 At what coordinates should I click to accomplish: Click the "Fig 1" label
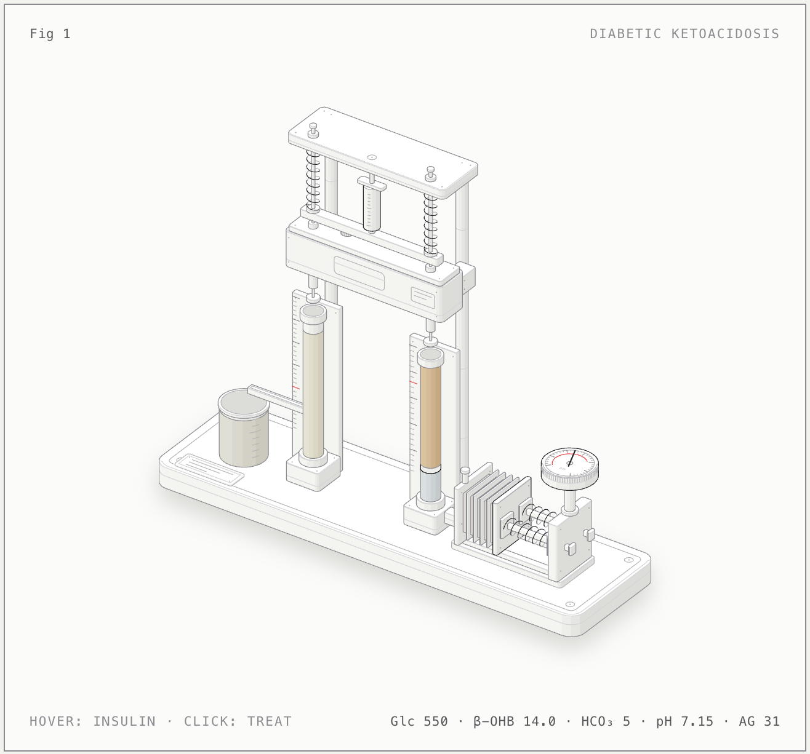[50, 34]
